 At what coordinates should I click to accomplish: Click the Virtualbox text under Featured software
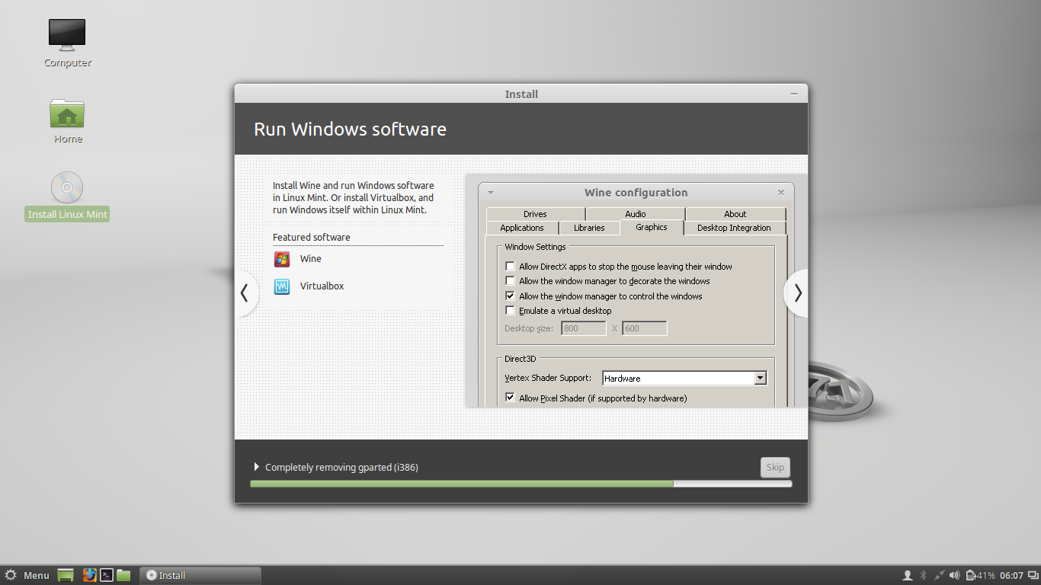click(x=322, y=286)
